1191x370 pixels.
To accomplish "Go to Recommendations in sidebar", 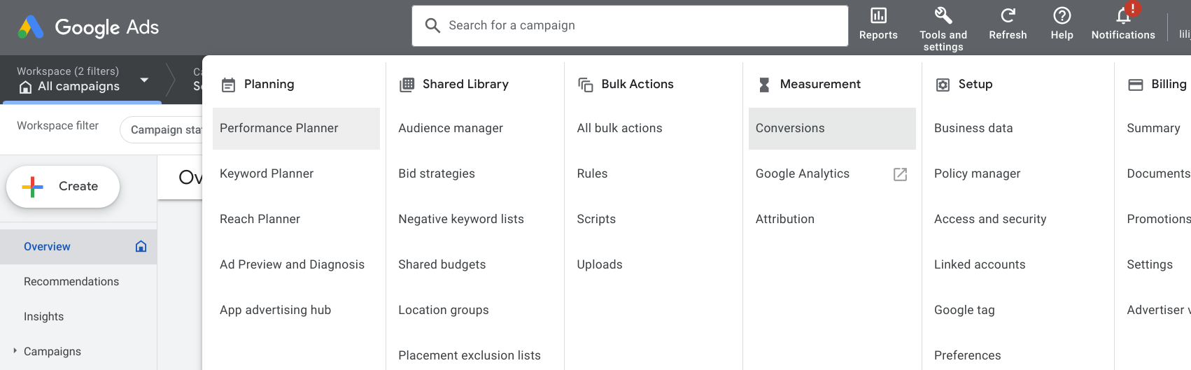I will 71,281.
